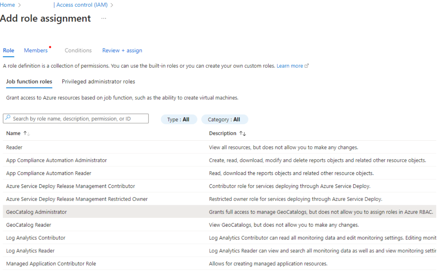Click description 'Log Analytics Reader can view and search'
Viewport: 440px width, 273px height.
(322, 251)
